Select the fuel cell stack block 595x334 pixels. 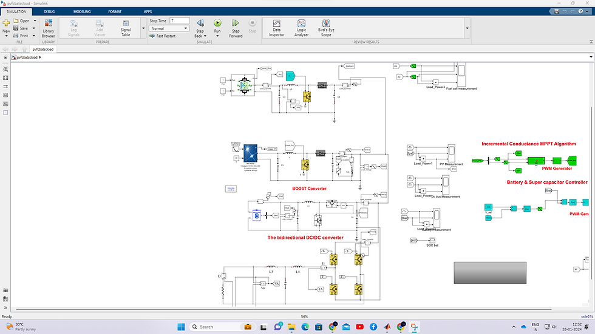coord(243,85)
